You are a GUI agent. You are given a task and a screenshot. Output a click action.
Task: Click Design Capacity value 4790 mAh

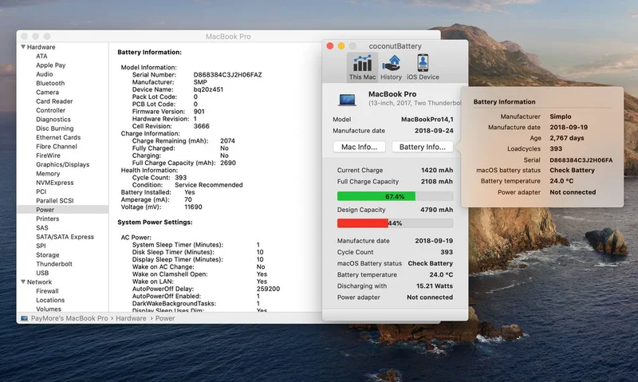point(436,210)
